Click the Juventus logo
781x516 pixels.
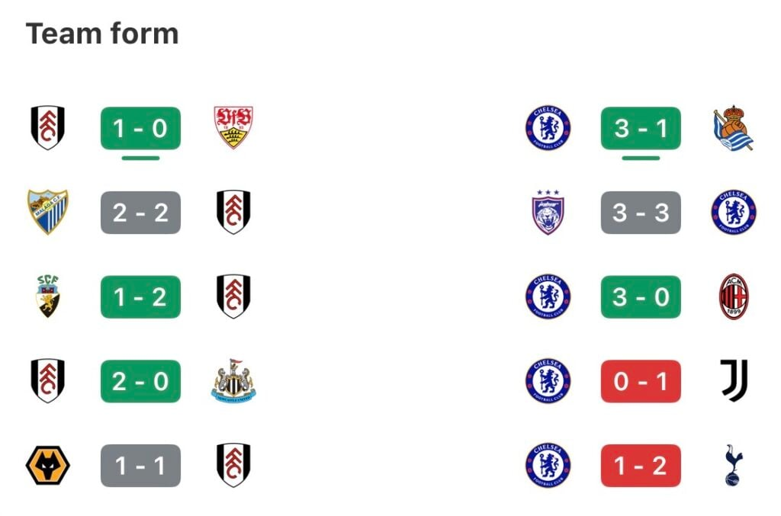coord(734,380)
